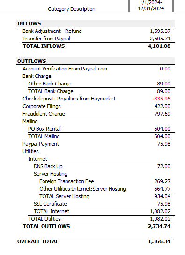Click the Category Description column header
The height and width of the screenshot is (255, 185).
click(72, 9)
